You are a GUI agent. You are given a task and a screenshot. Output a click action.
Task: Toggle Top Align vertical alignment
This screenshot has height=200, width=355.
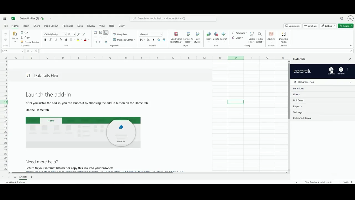pyautogui.click(x=95, y=32)
